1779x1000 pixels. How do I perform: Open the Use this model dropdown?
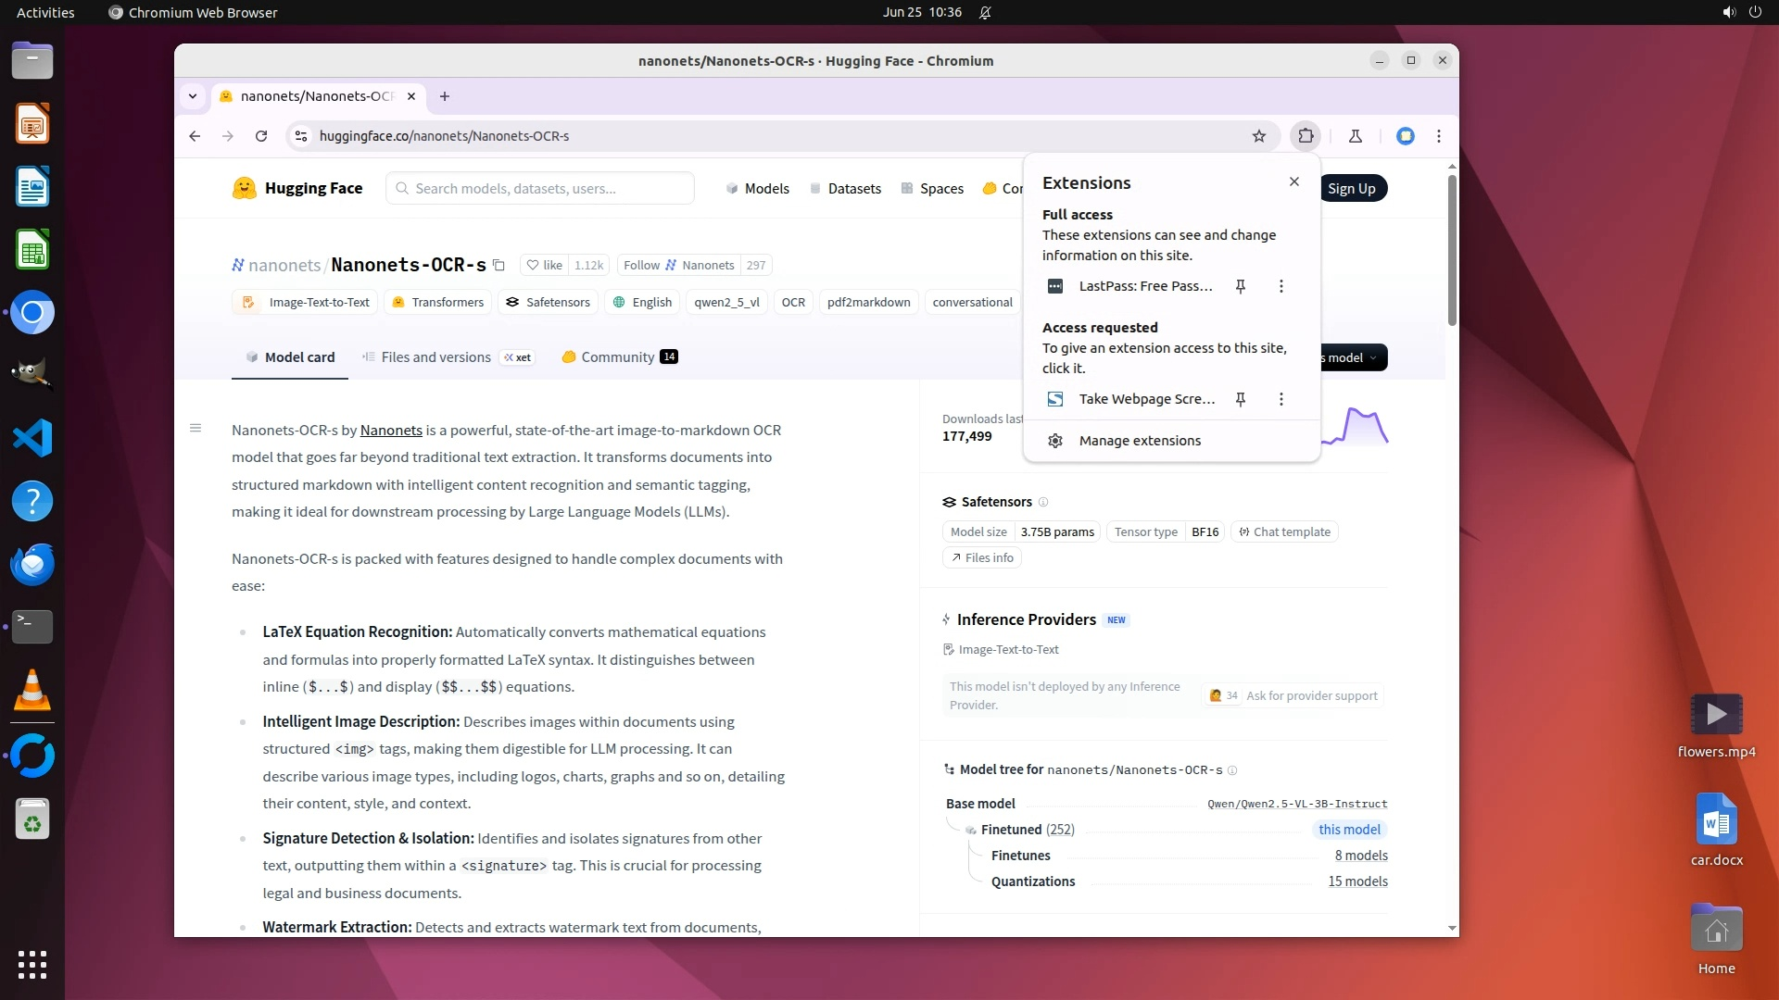(1353, 357)
